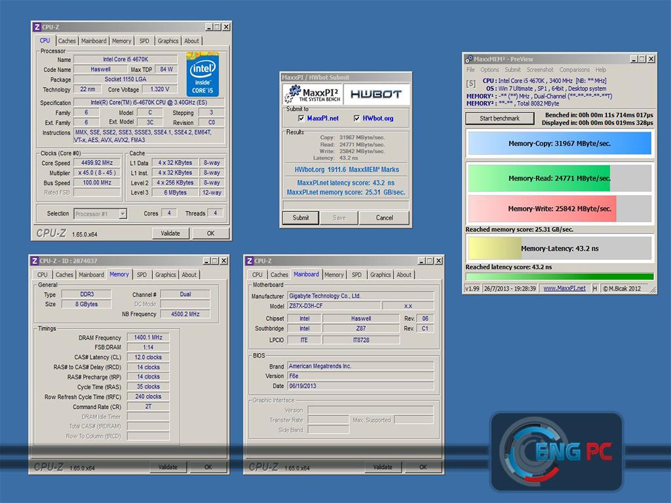Click the MaxxPI² system bench logo
The image size is (671, 503).
(313, 94)
